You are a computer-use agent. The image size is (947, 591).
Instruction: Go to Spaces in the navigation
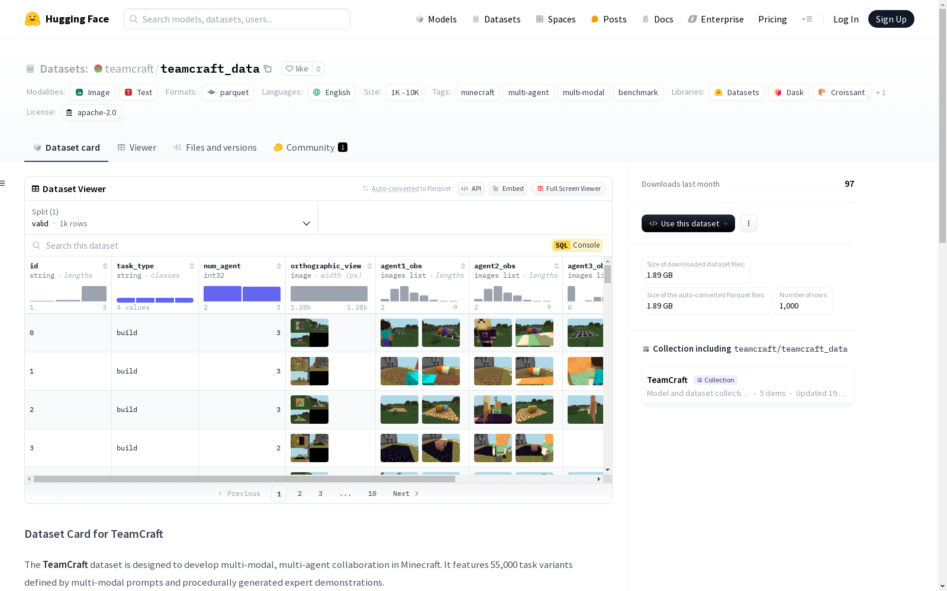556,19
